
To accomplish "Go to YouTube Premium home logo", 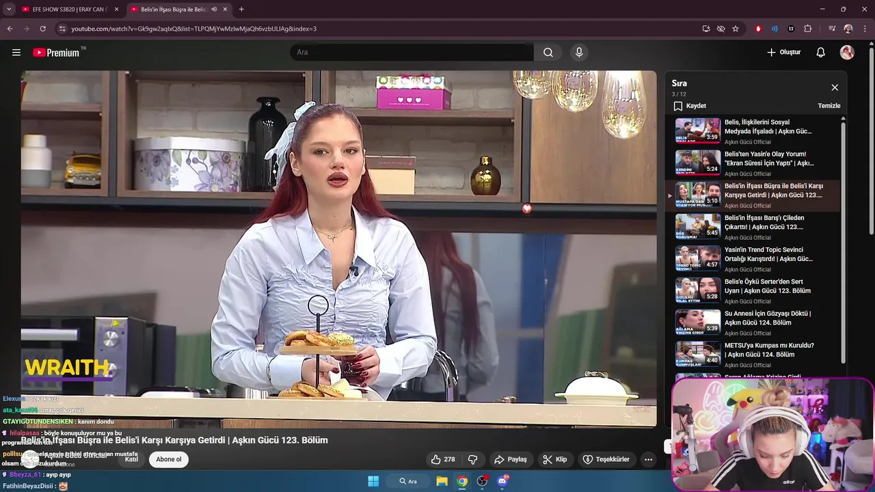I will 56,52.
